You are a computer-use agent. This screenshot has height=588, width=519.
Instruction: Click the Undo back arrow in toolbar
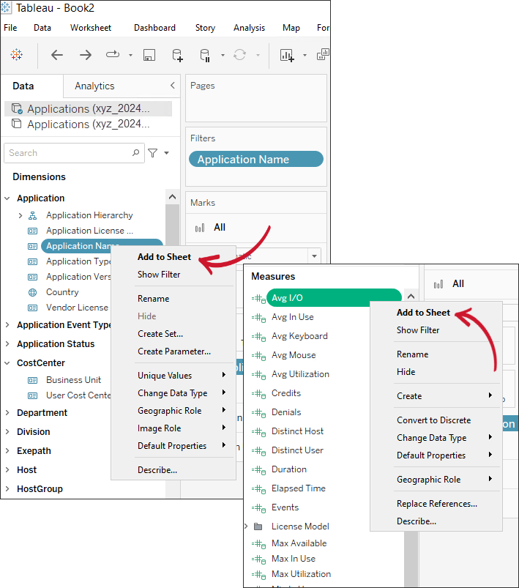[x=57, y=55]
